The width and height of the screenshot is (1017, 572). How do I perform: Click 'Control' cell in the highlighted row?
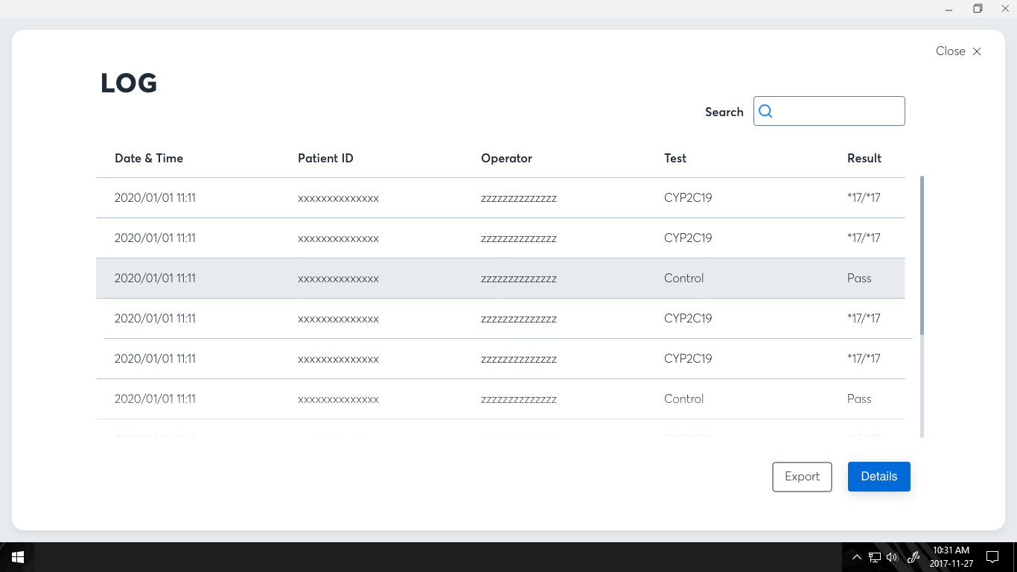pyautogui.click(x=683, y=278)
